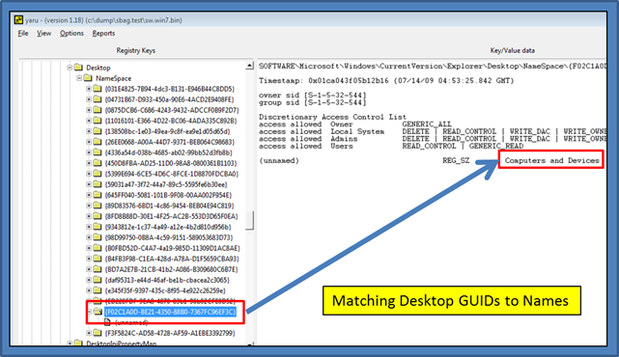Click the registry tree vertical scrollbar thumb

point(249,220)
